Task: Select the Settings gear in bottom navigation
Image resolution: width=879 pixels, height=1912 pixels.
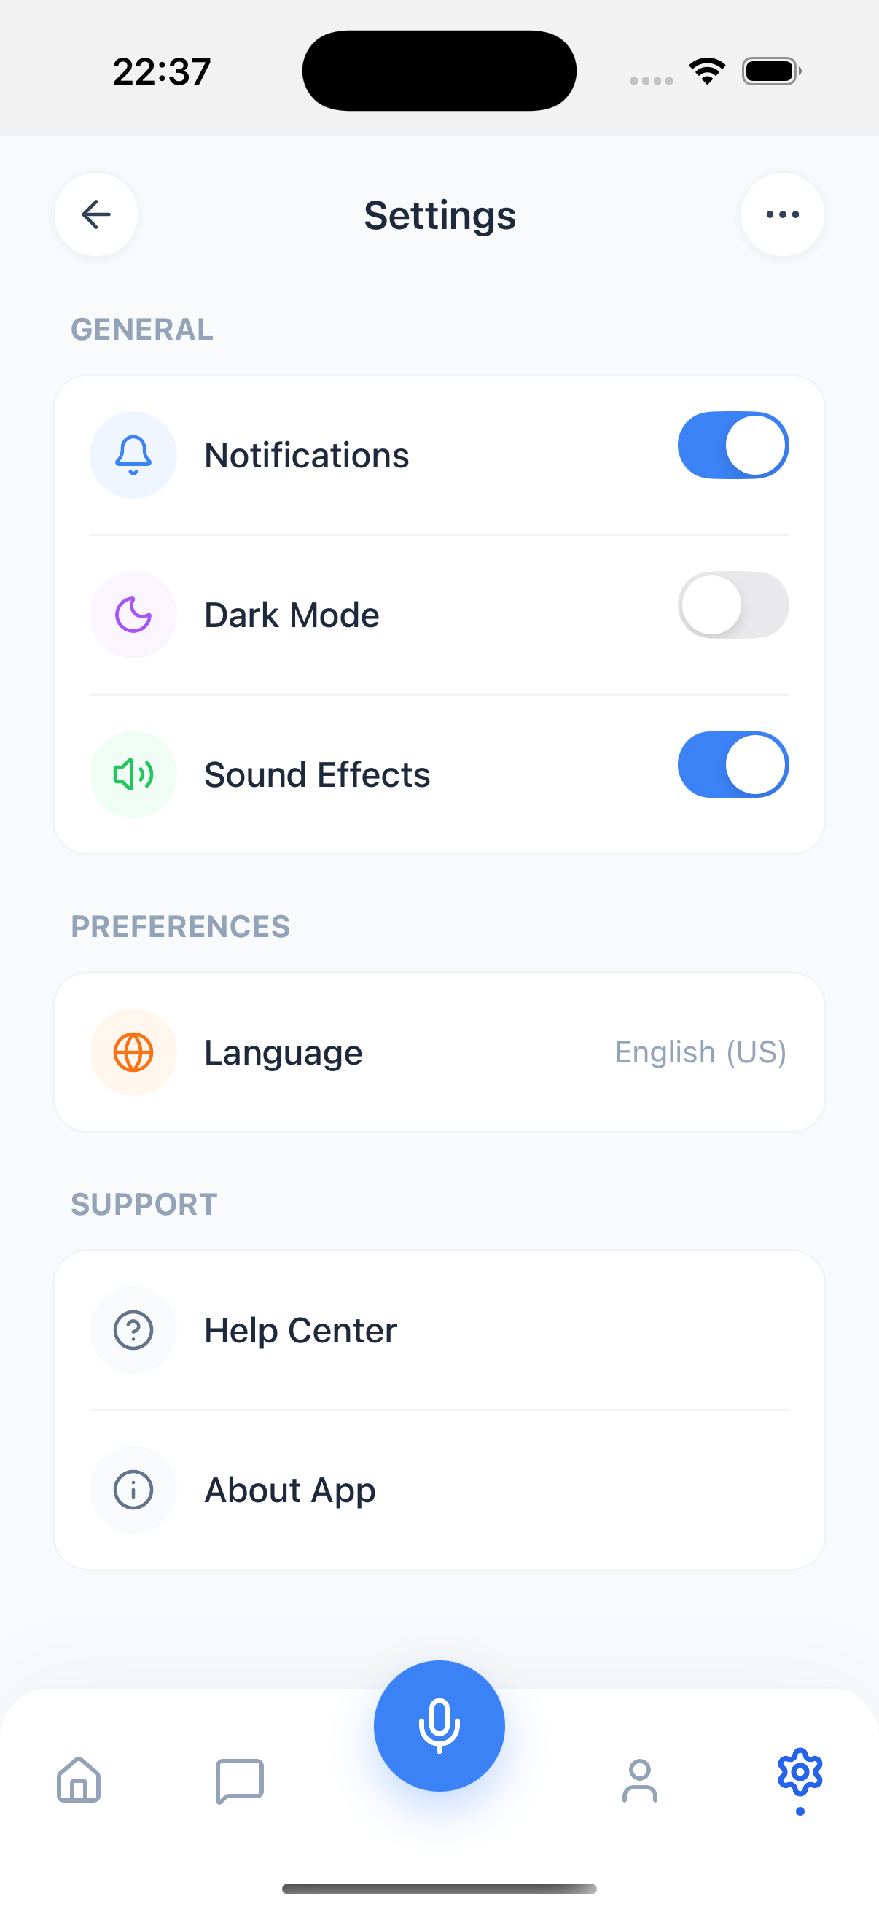Action: point(799,1774)
